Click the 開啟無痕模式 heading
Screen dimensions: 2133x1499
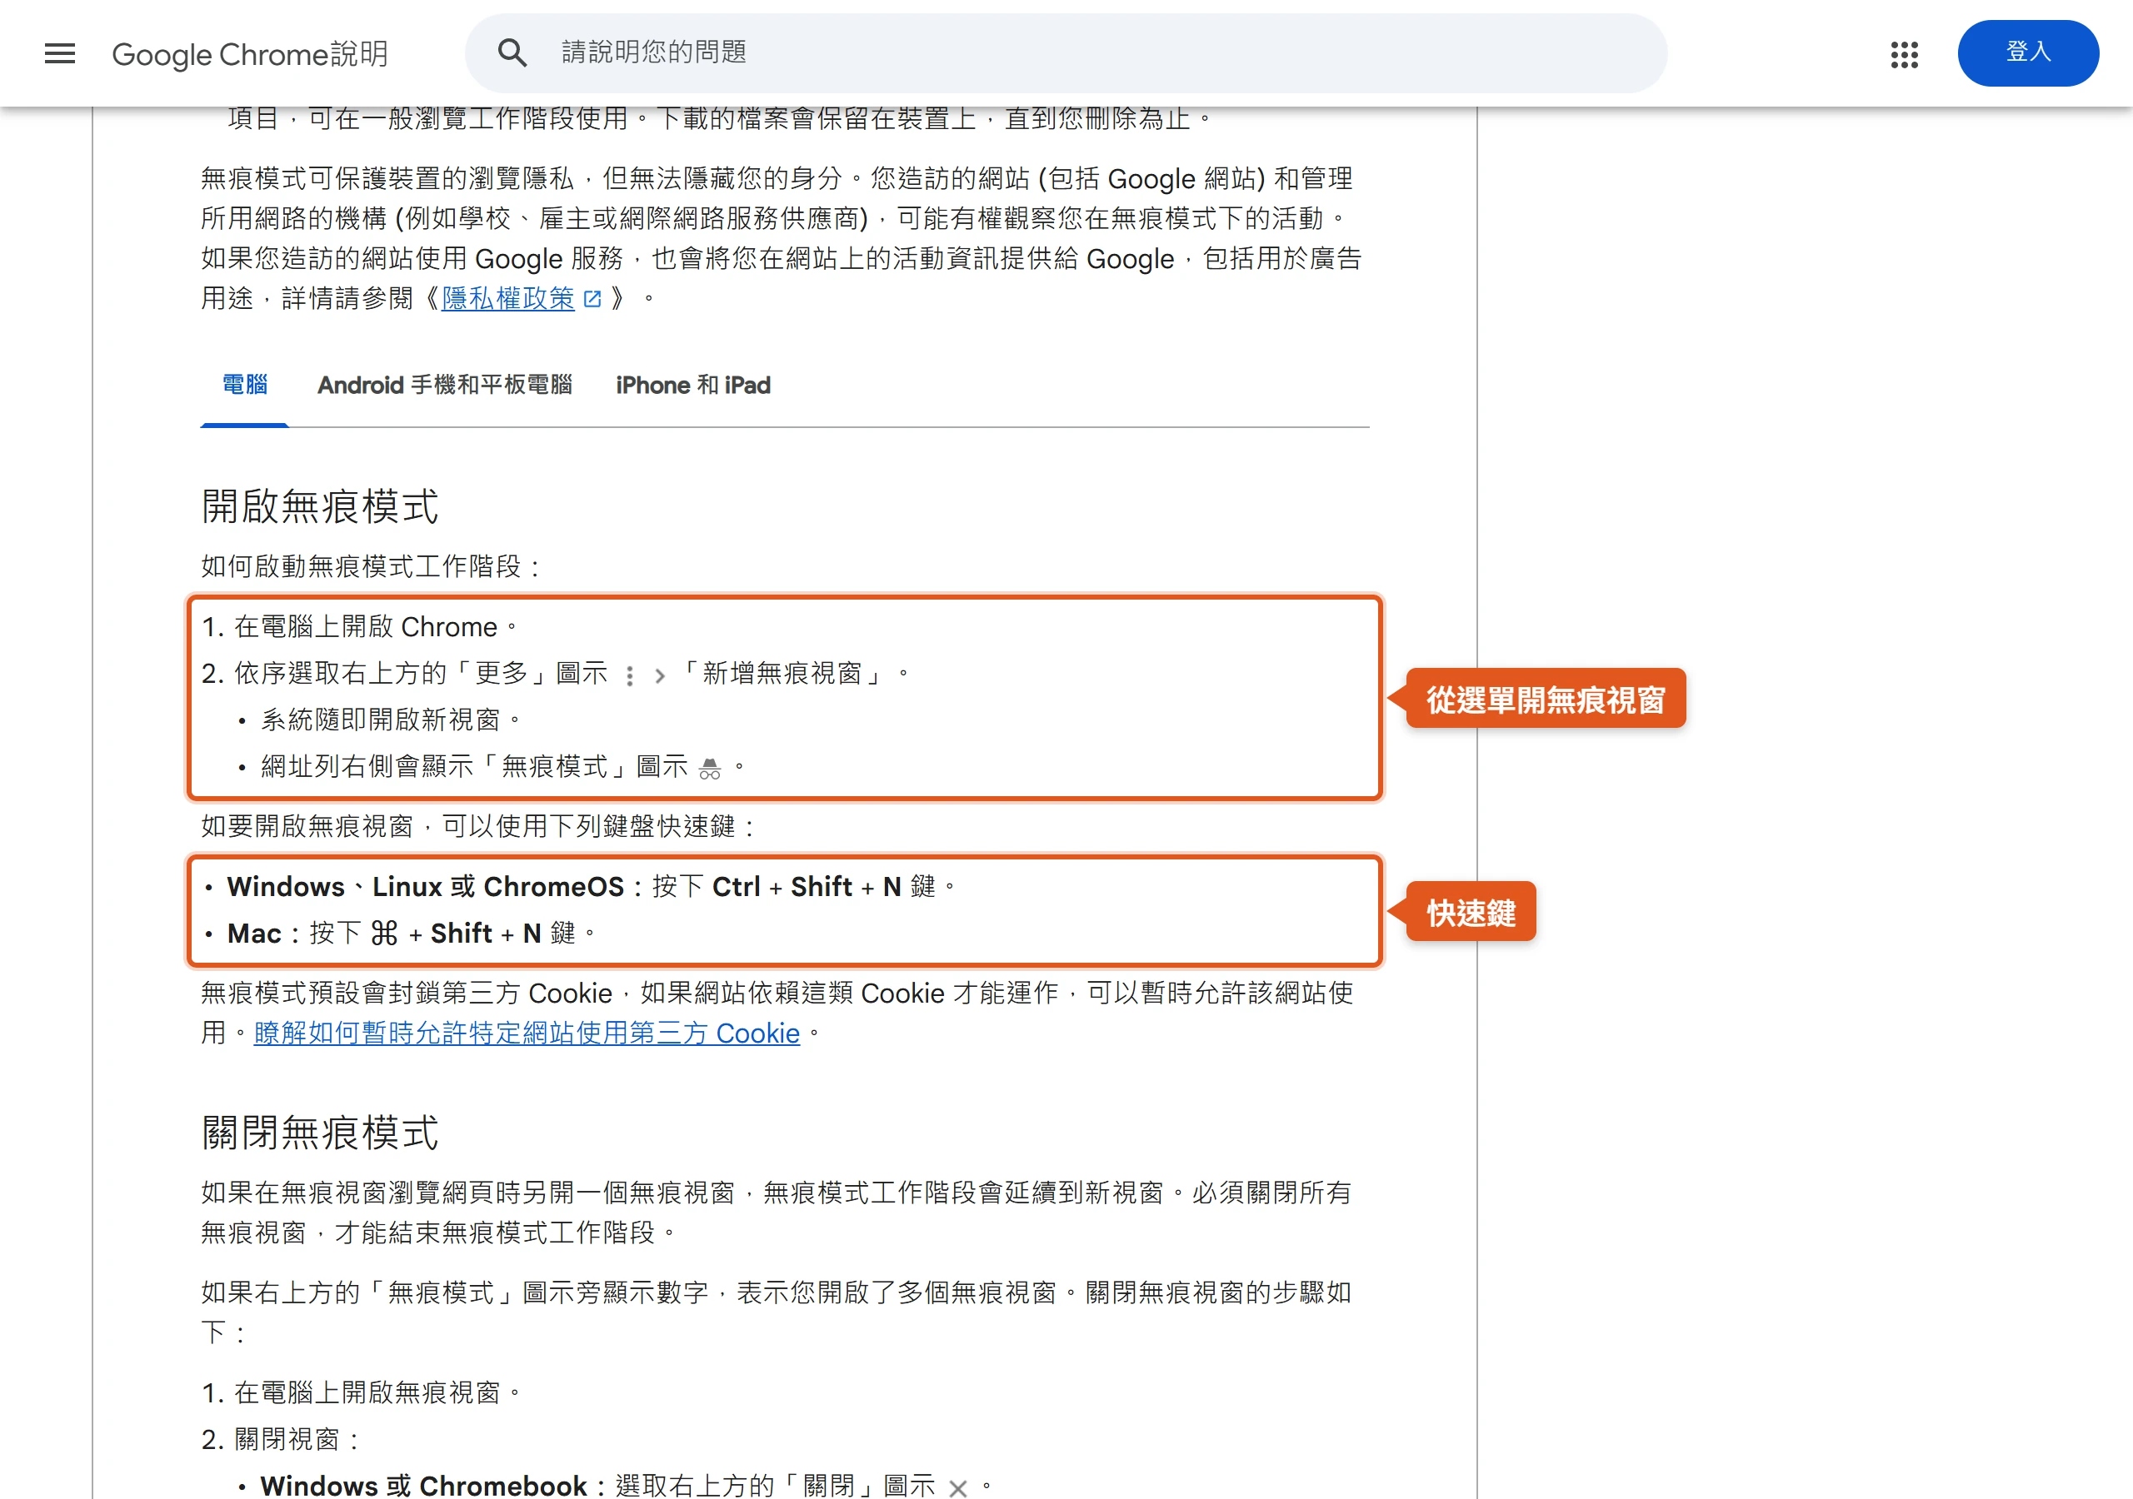321,506
